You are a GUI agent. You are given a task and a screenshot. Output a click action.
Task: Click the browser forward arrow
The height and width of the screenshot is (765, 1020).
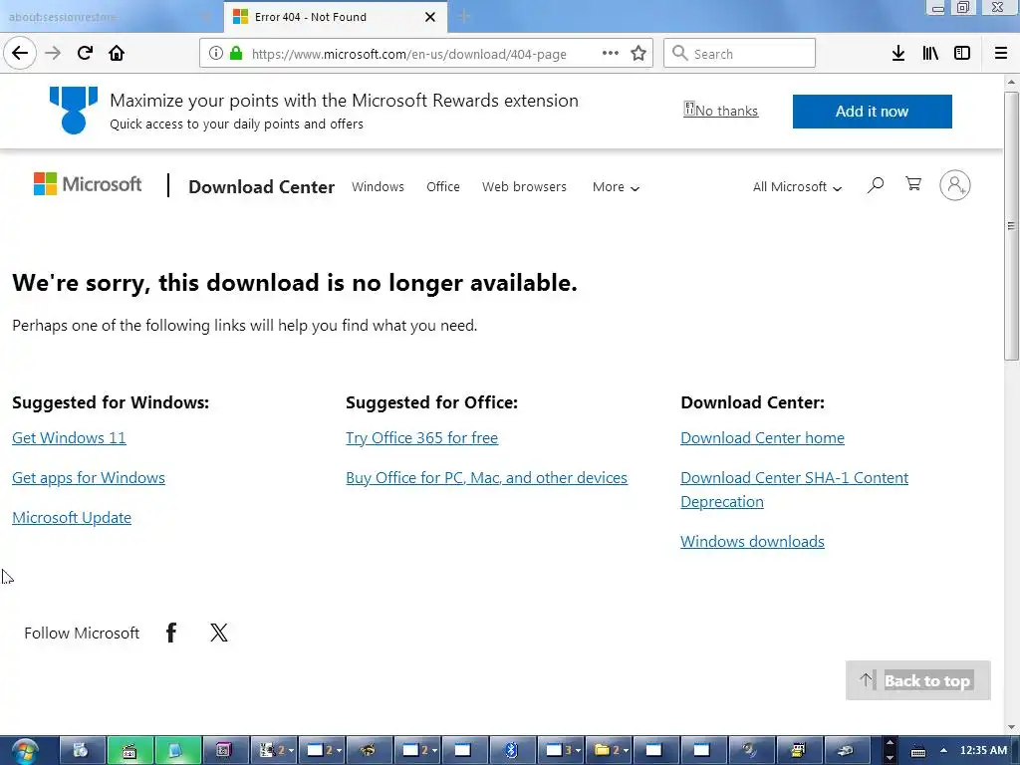click(53, 54)
